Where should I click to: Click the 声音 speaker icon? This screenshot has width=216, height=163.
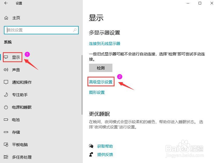click(6, 70)
